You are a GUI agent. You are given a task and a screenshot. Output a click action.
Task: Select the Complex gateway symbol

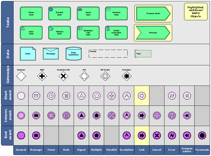(127, 76)
